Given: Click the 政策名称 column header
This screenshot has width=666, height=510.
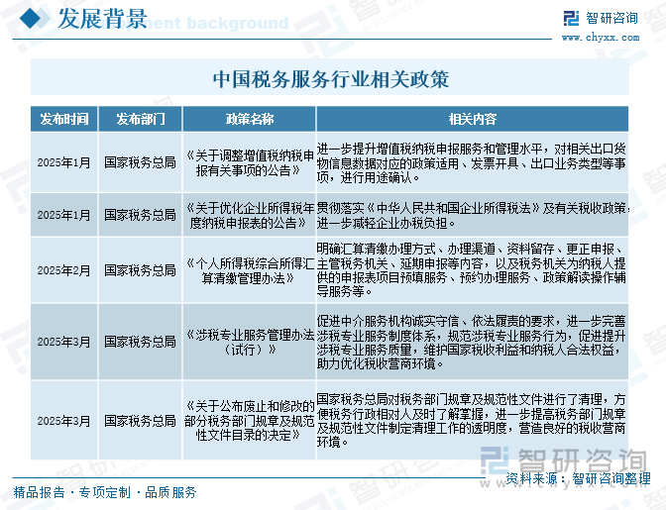Looking at the screenshot, I should pos(250,119).
